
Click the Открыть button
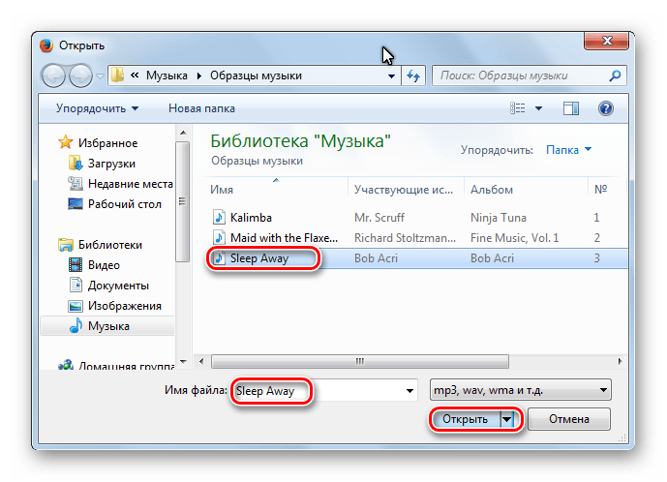pyautogui.click(x=465, y=419)
